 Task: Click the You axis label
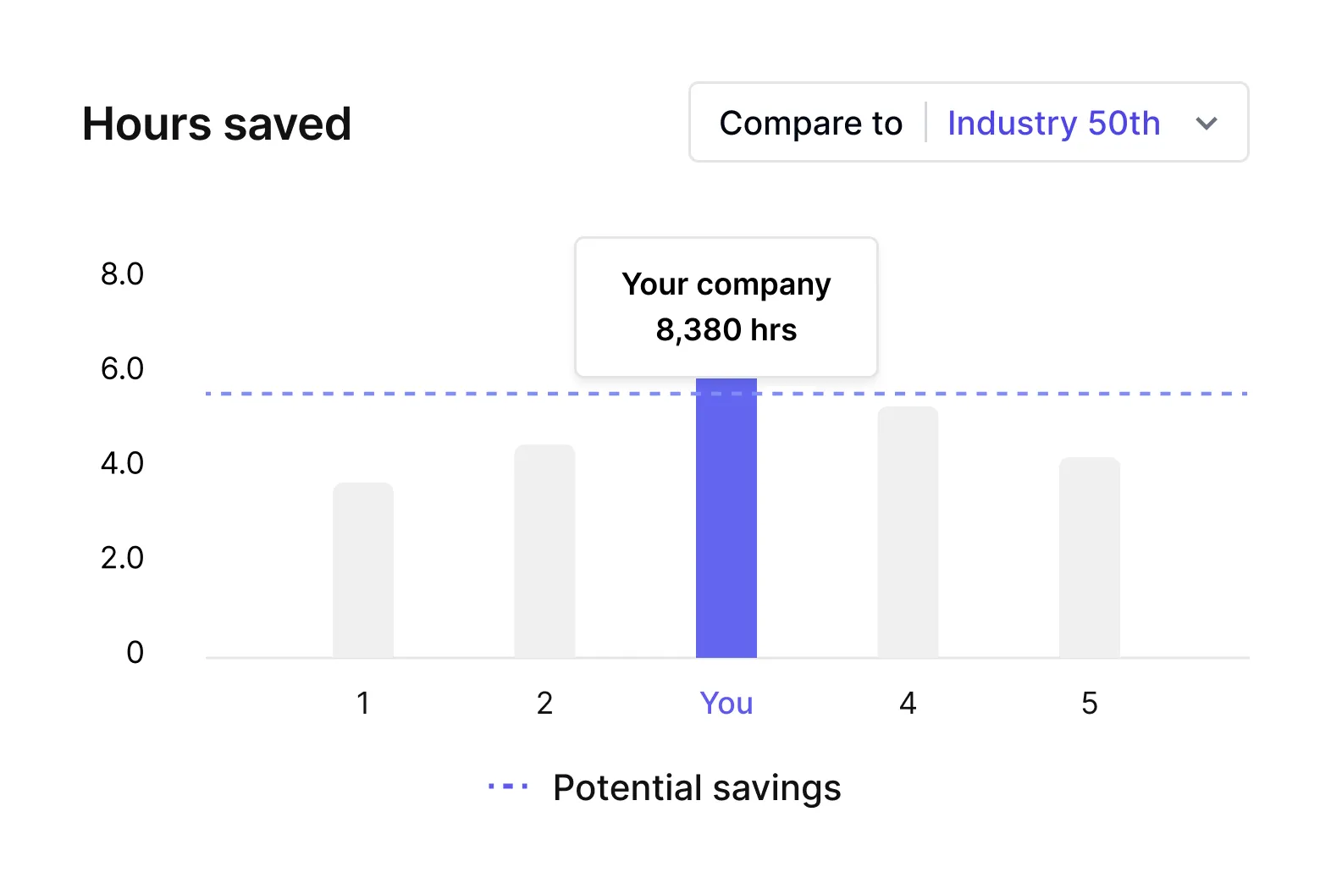(x=726, y=703)
